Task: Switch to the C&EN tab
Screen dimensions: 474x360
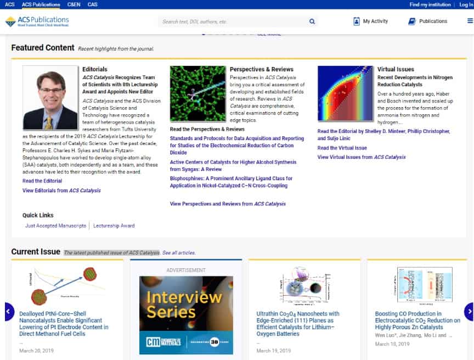Action: coord(74,4)
